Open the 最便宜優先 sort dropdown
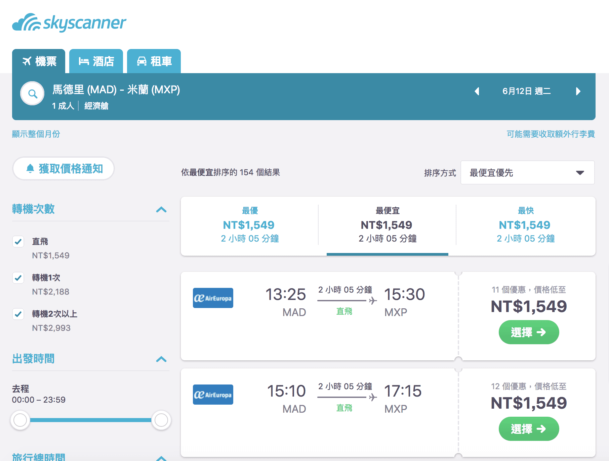609x461 pixels. point(527,172)
